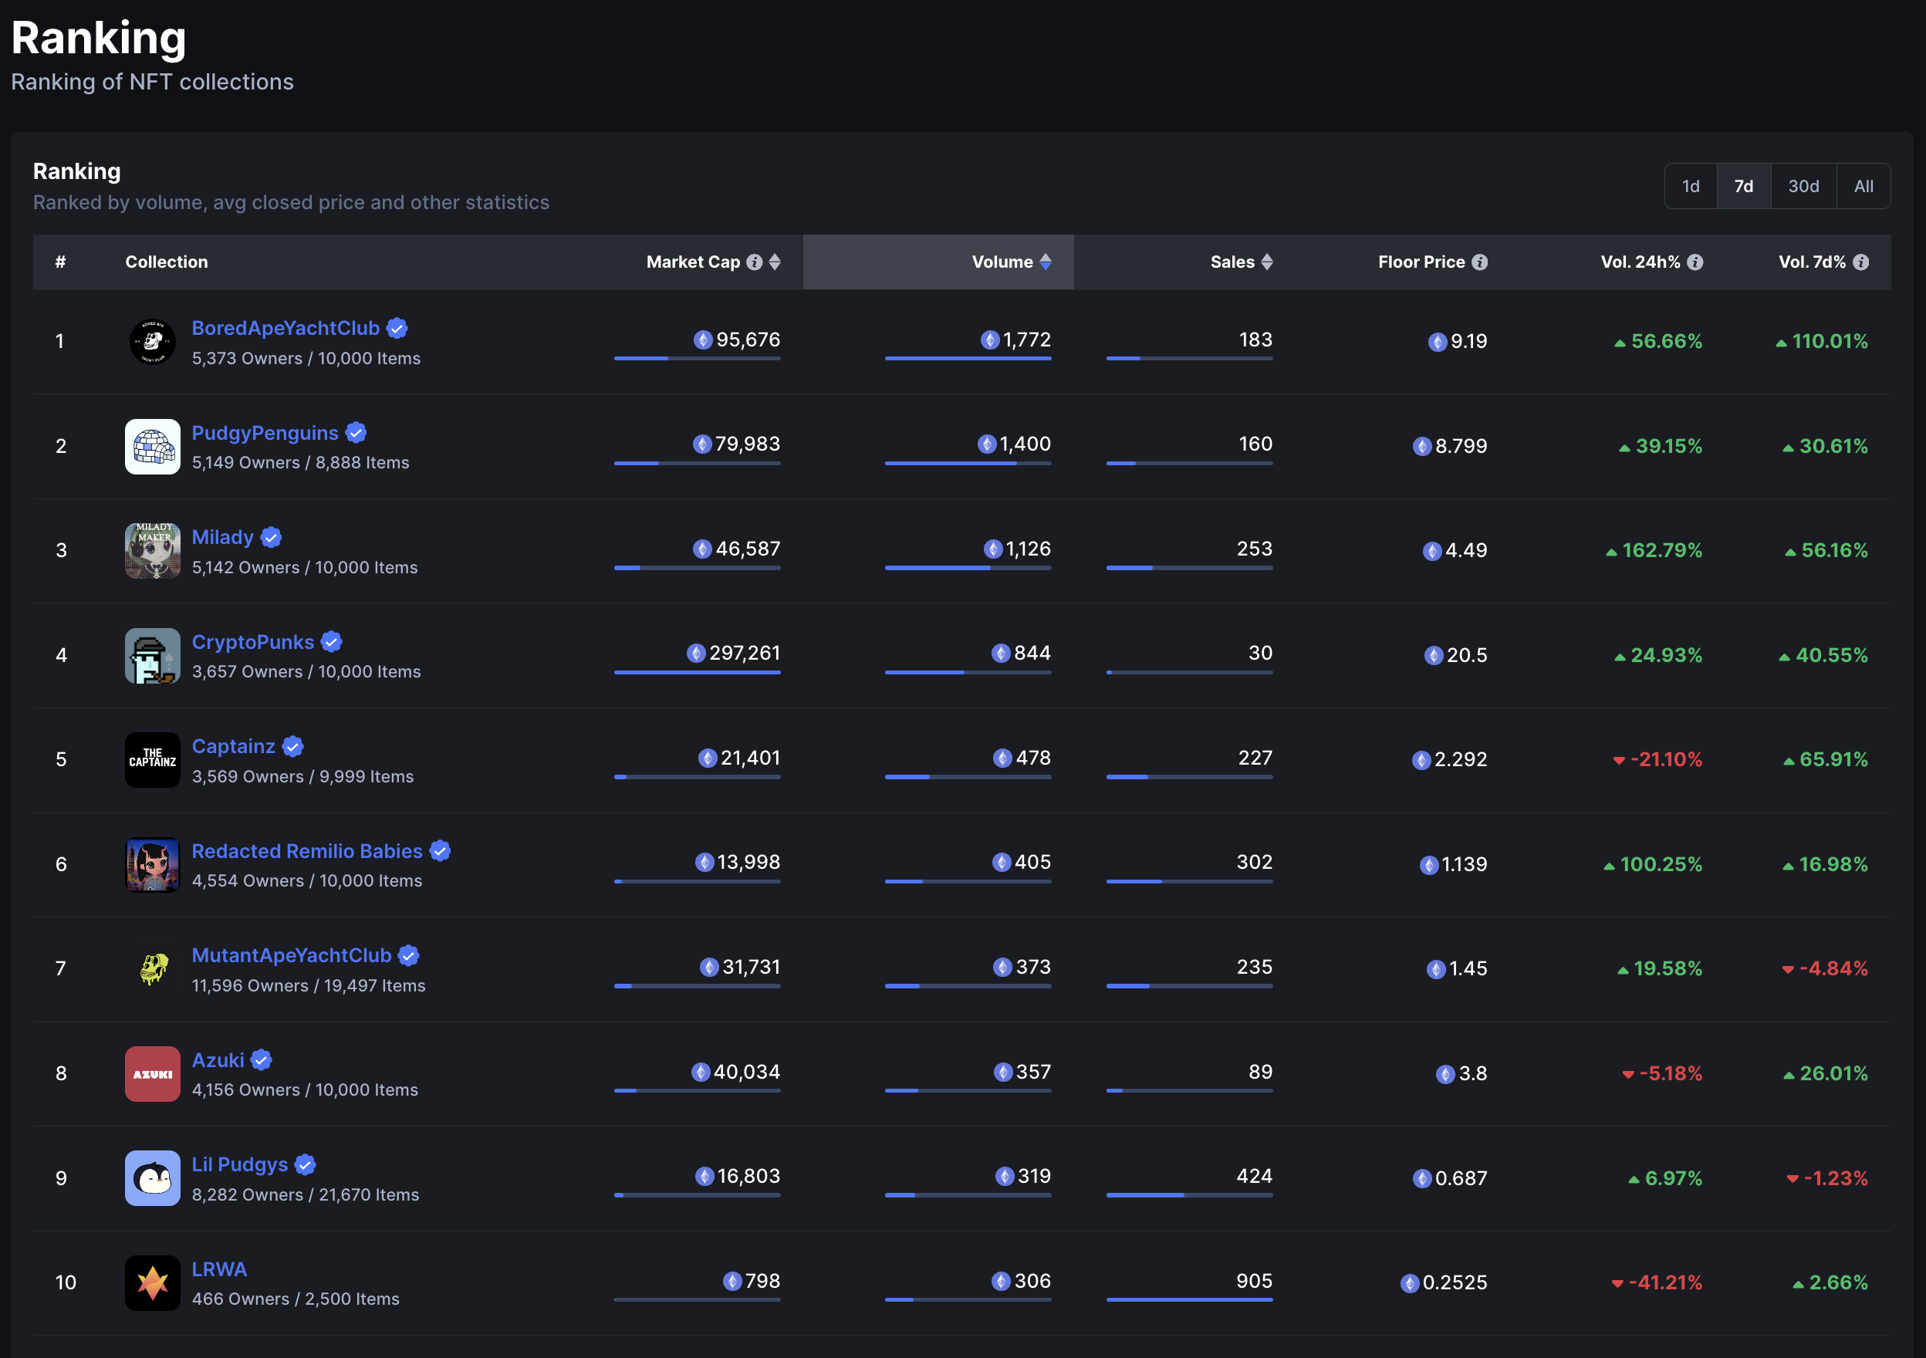The image size is (1926, 1358).
Task: Click BoredApeYachtClub volume progress bar
Action: click(x=968, y=359)
